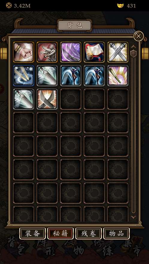Select the purple blade slash manual
This screenshot has width=149, height=264.
click(x=71, y=52)
